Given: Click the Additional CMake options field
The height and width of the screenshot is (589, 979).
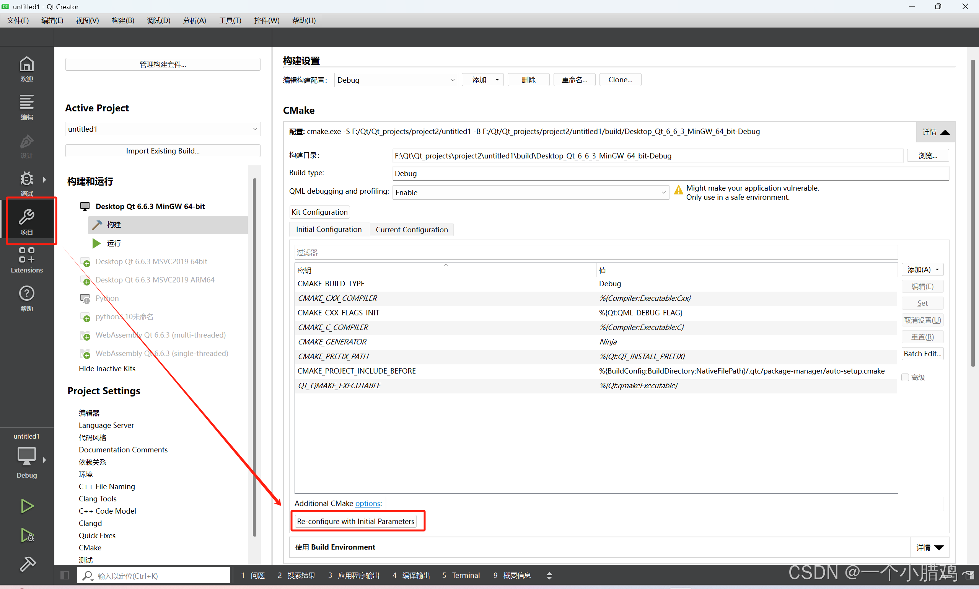Looking at the screenshot, I should pos(665,503).
